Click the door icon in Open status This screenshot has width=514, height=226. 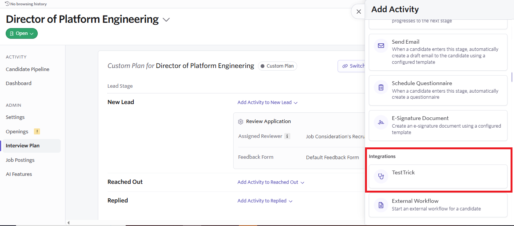click(12, 33)
